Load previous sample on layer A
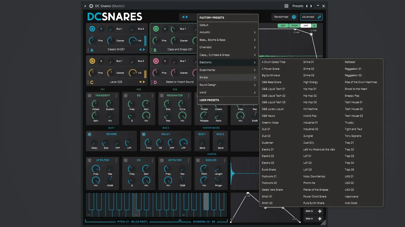This screenshot has height=227, width=405. point(140,50)
